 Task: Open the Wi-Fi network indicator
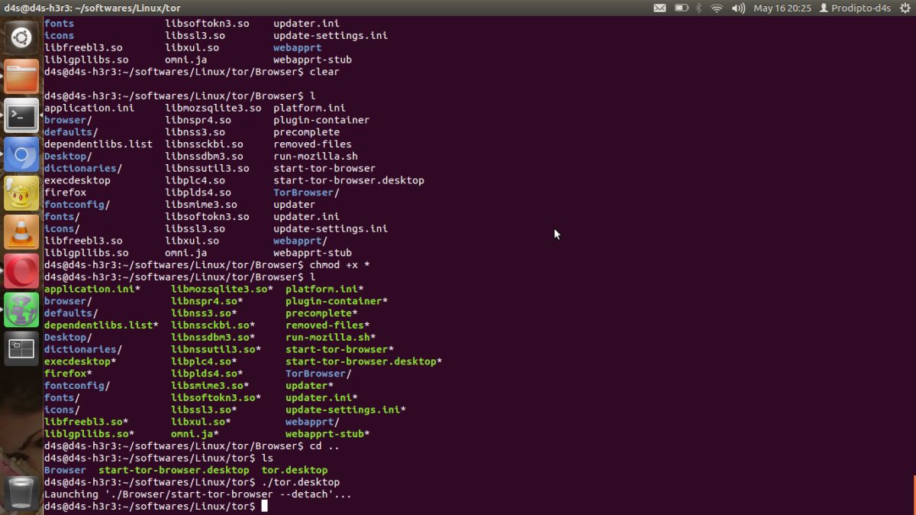click(717, 8)
